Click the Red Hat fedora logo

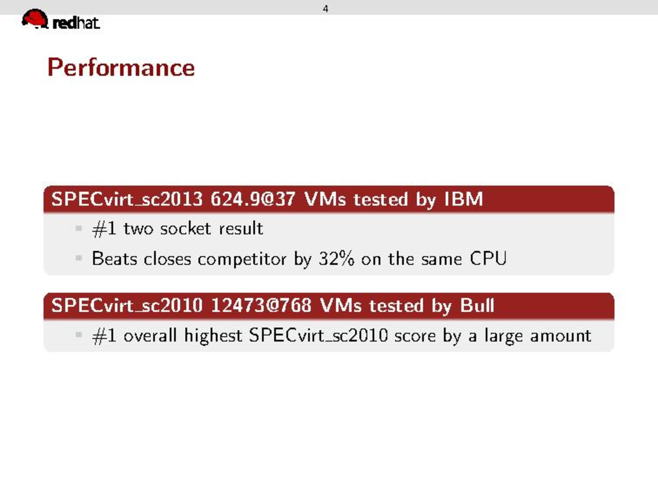[x=34, y=19]
